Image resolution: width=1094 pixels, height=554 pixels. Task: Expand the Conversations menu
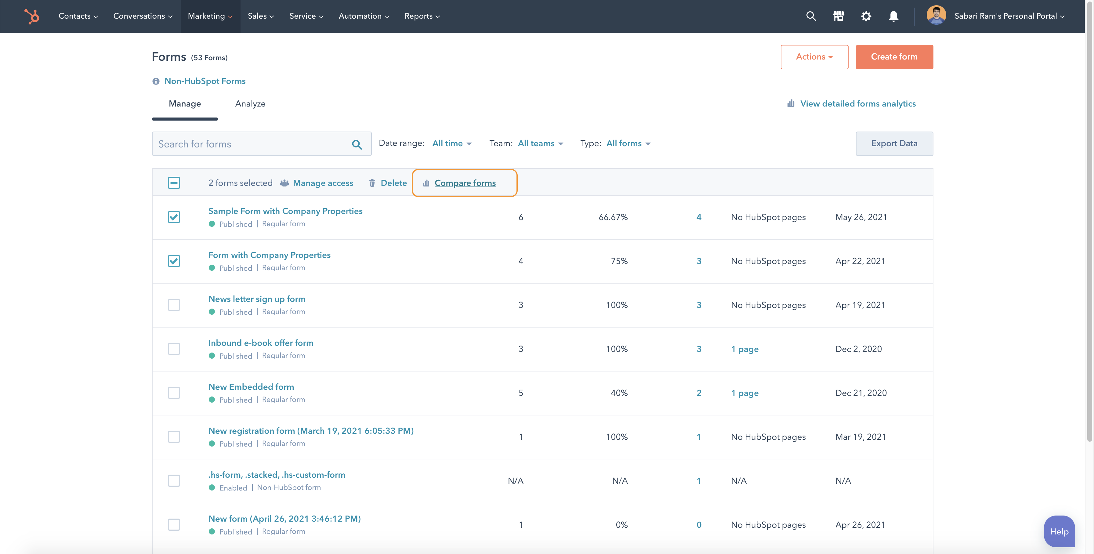143,16
